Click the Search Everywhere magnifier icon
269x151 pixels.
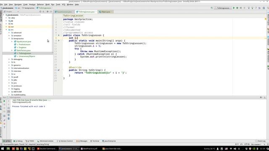tap(268, 8)
